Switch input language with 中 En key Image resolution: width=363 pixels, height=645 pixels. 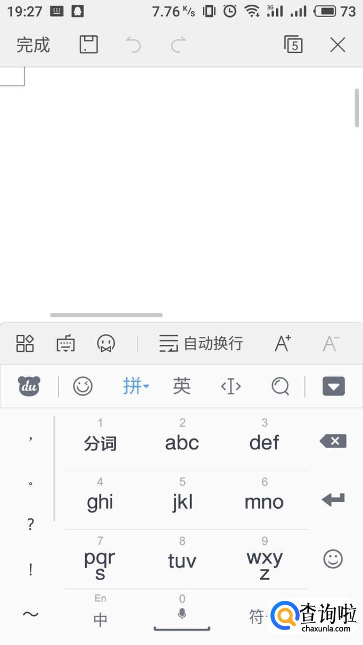point(100,612)
